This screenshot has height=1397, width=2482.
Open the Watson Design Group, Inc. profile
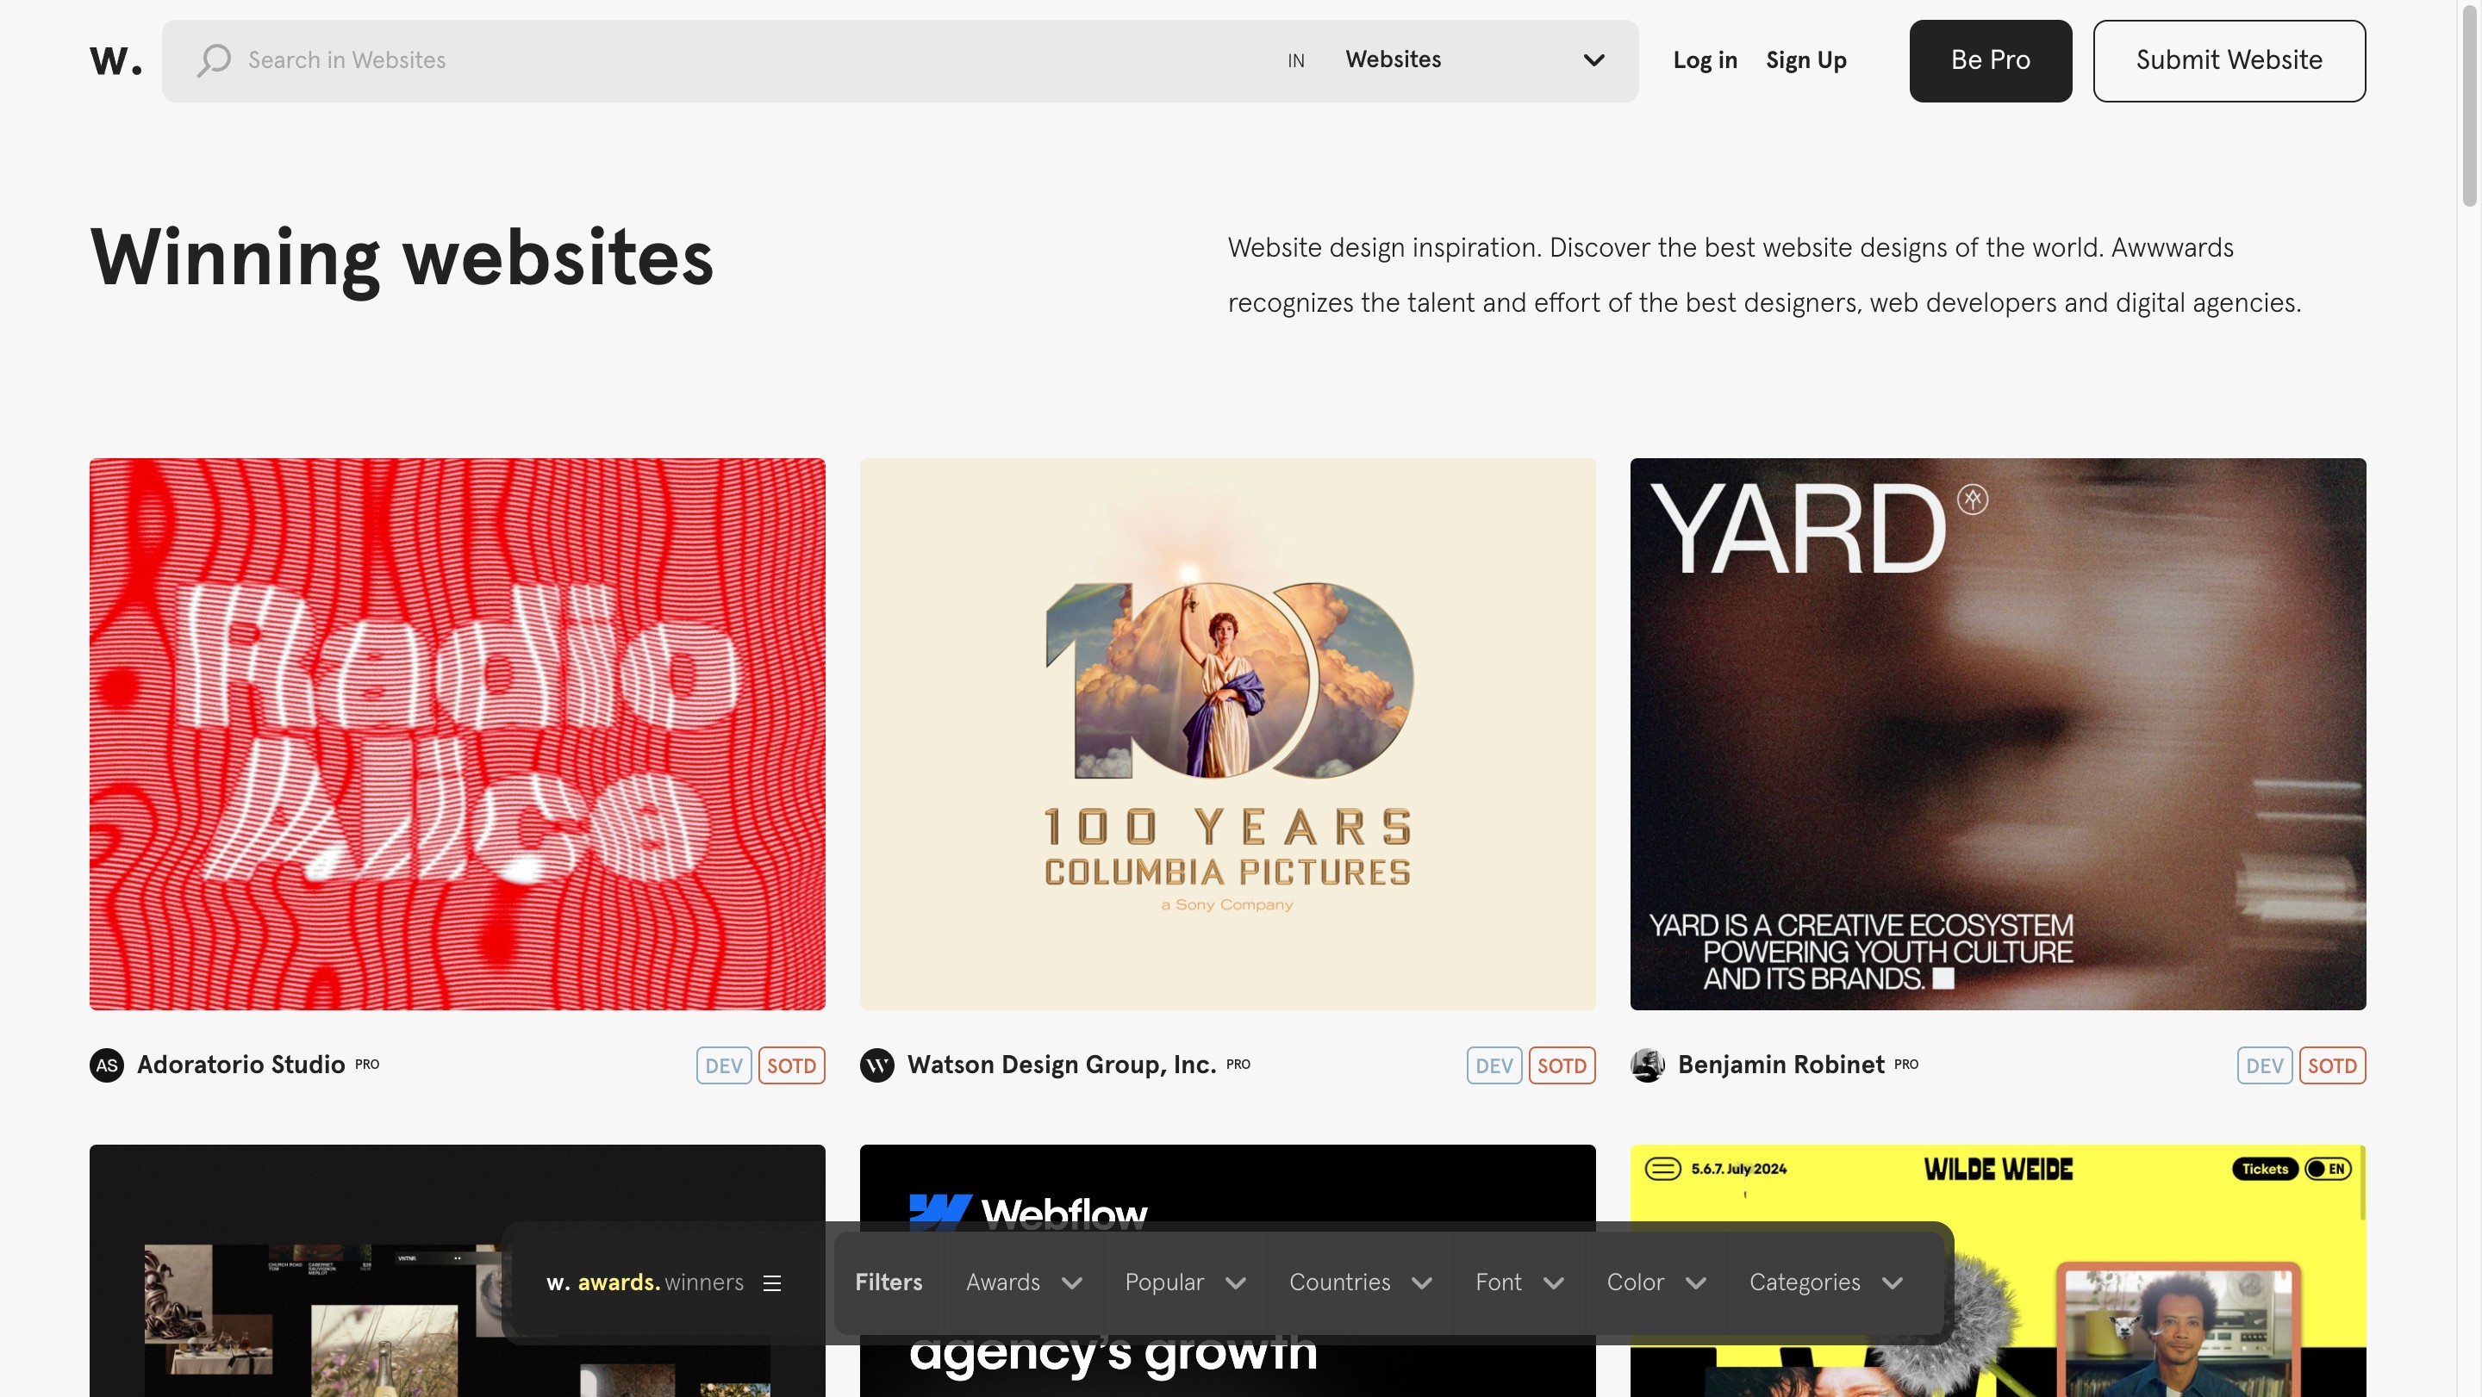[1061, 1065]
